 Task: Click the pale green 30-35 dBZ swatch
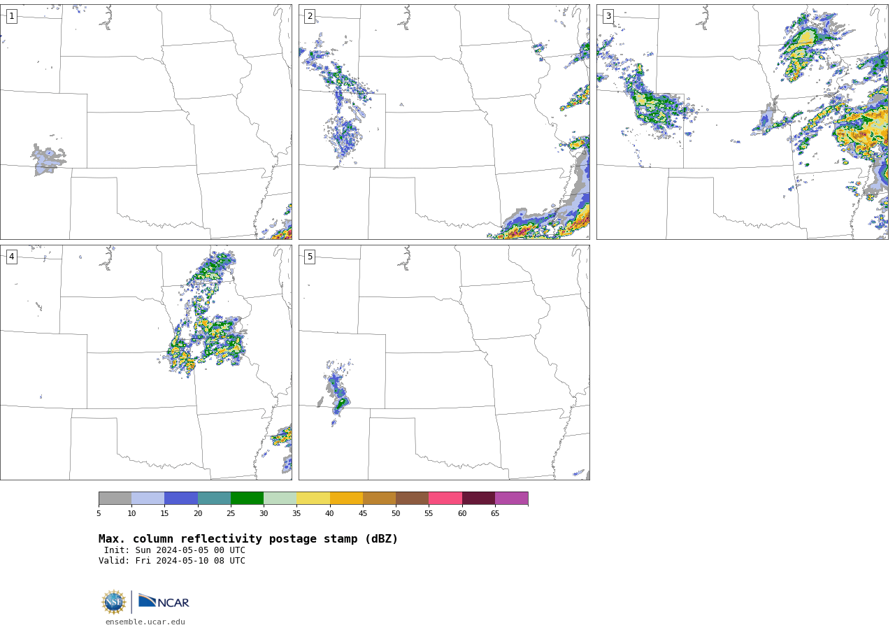(280, 498)
